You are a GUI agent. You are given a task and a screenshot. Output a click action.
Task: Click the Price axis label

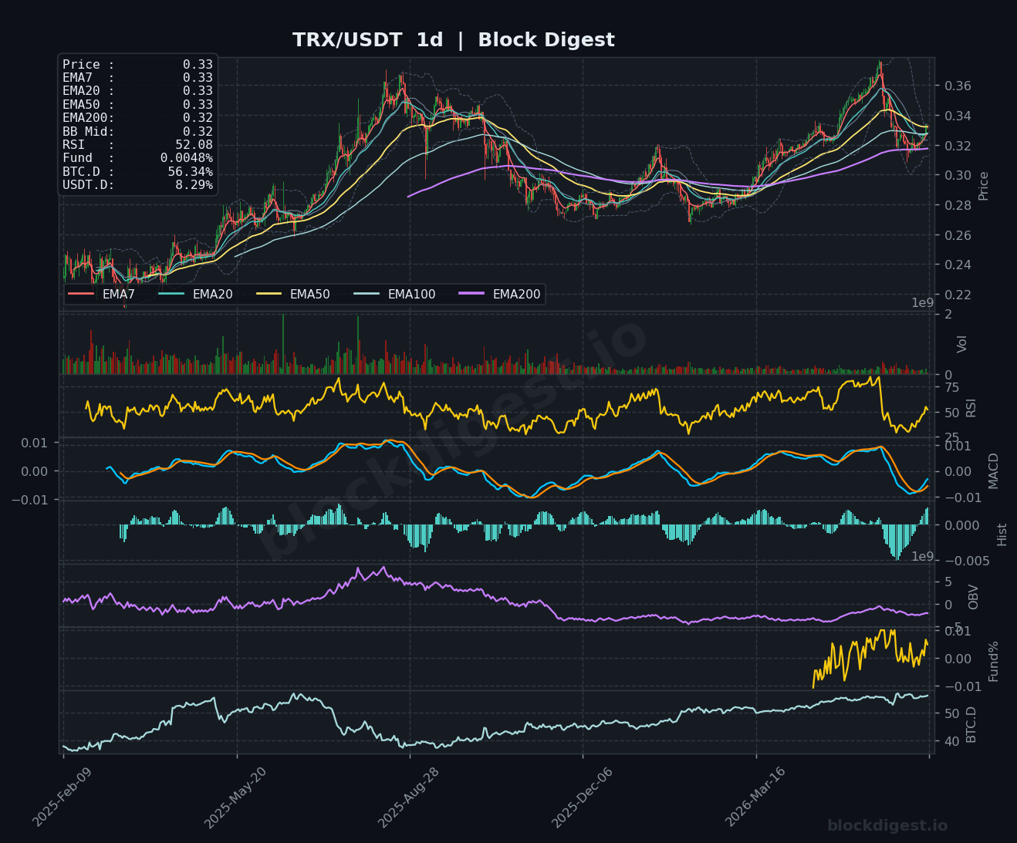click(983, 185)
